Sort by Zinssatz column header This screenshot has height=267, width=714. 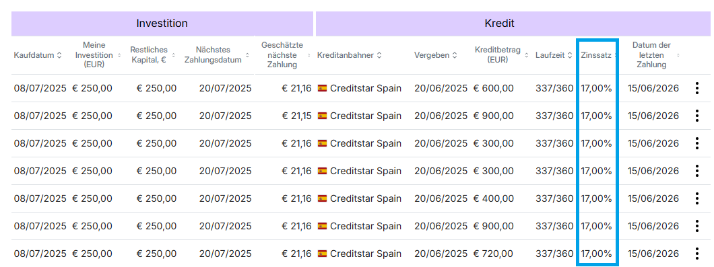pos(597,55)
